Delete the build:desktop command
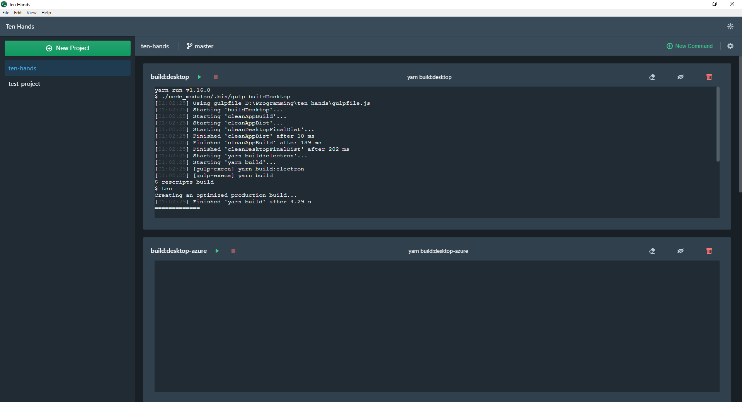This screenshot has width=742, height=402. pyautogui.click(x=709, y=77)
